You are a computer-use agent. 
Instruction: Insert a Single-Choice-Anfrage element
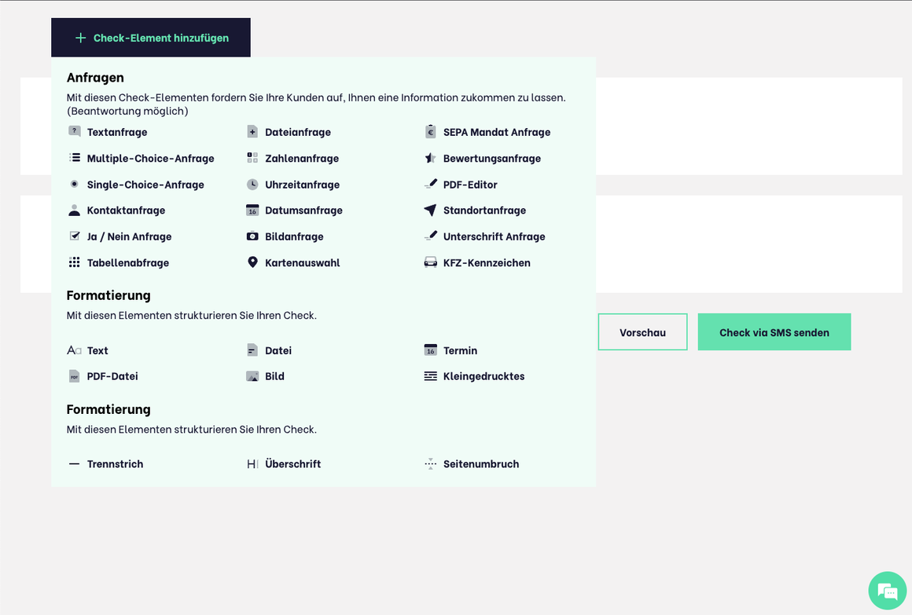tap(145, 185)
